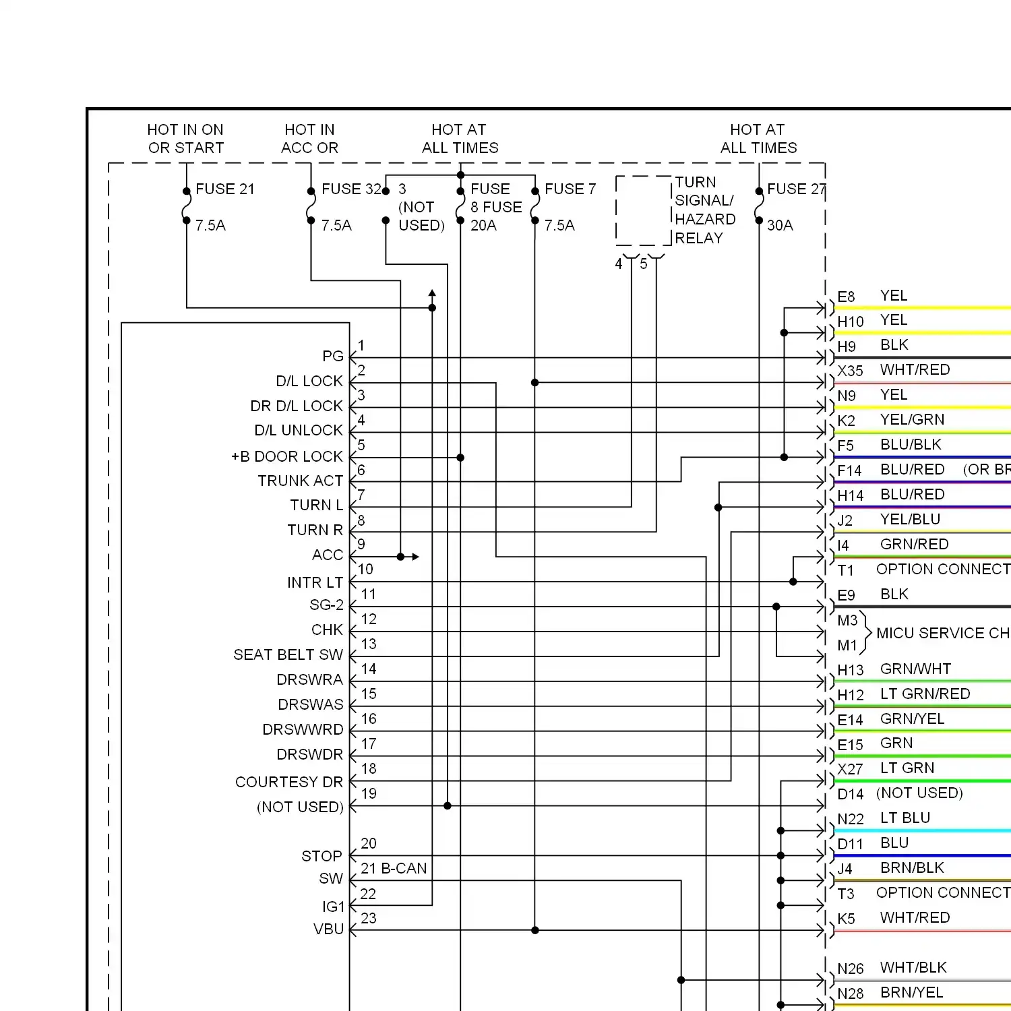
Task: Click the D/L UNLOCK pin label
Action: pos(299,431)
